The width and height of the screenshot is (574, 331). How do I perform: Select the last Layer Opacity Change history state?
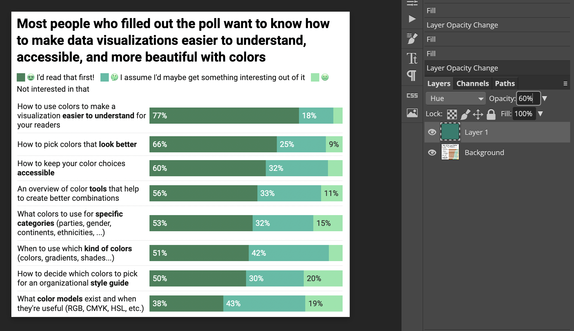[x=462, y=68]
